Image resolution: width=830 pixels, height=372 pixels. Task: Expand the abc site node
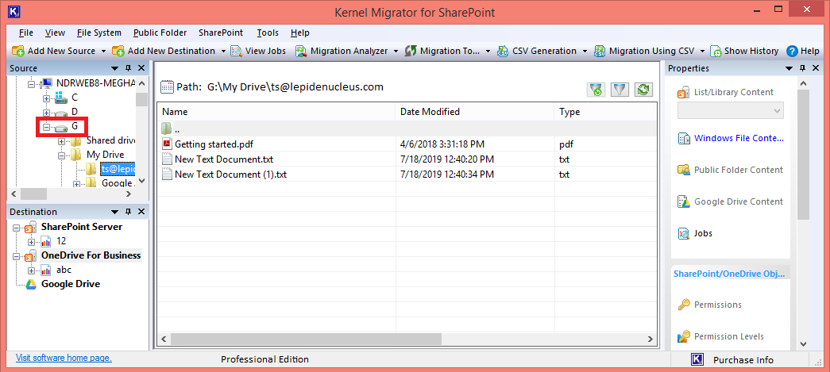pos(31,271)
